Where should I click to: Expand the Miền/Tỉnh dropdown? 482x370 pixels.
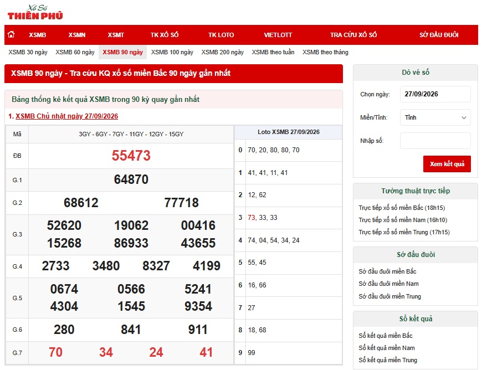[435, 117]
